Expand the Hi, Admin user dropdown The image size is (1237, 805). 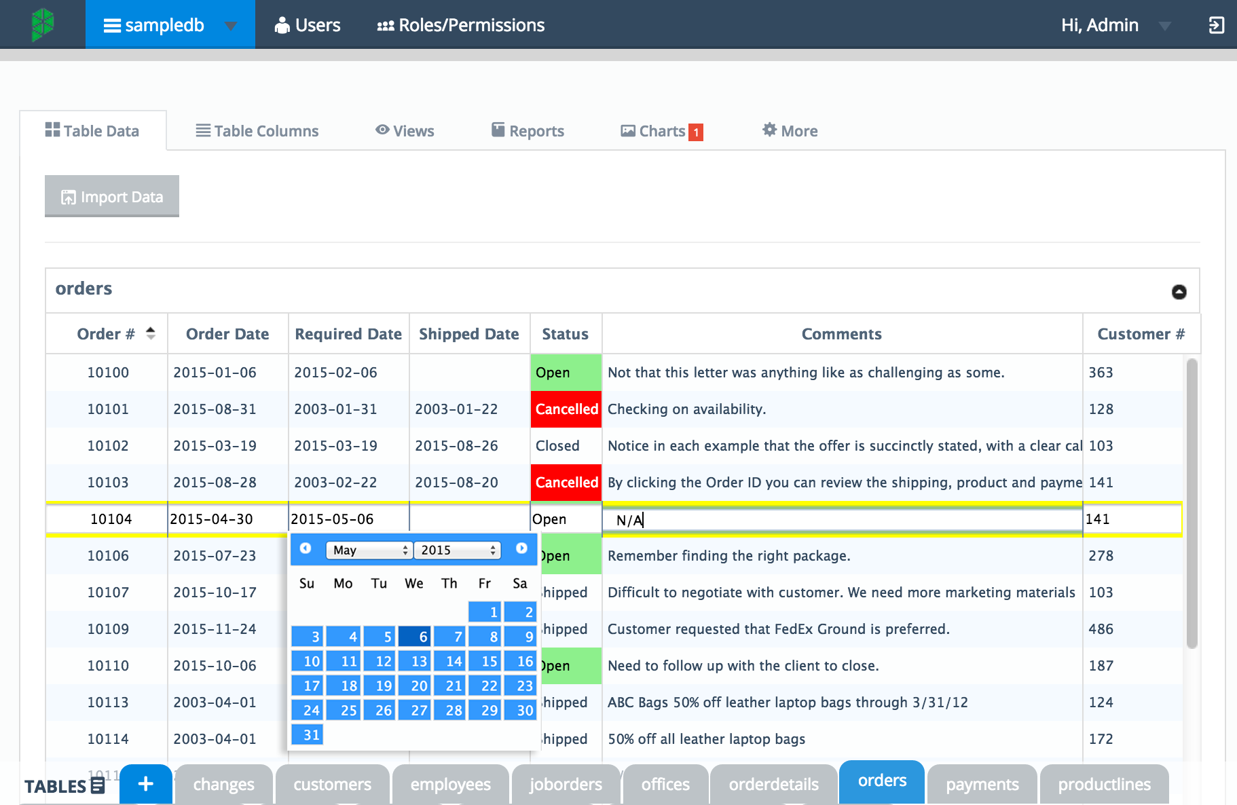tap(1164, 26)
